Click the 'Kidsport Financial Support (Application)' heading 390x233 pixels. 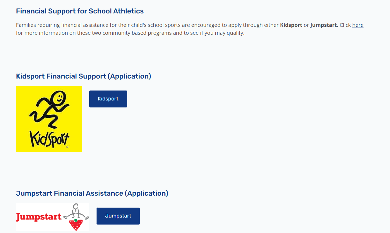83,76
